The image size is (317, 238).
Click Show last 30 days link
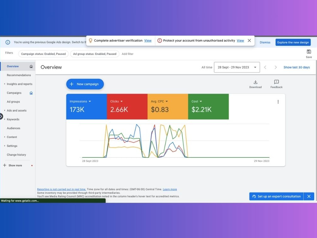tap(297, 67)
